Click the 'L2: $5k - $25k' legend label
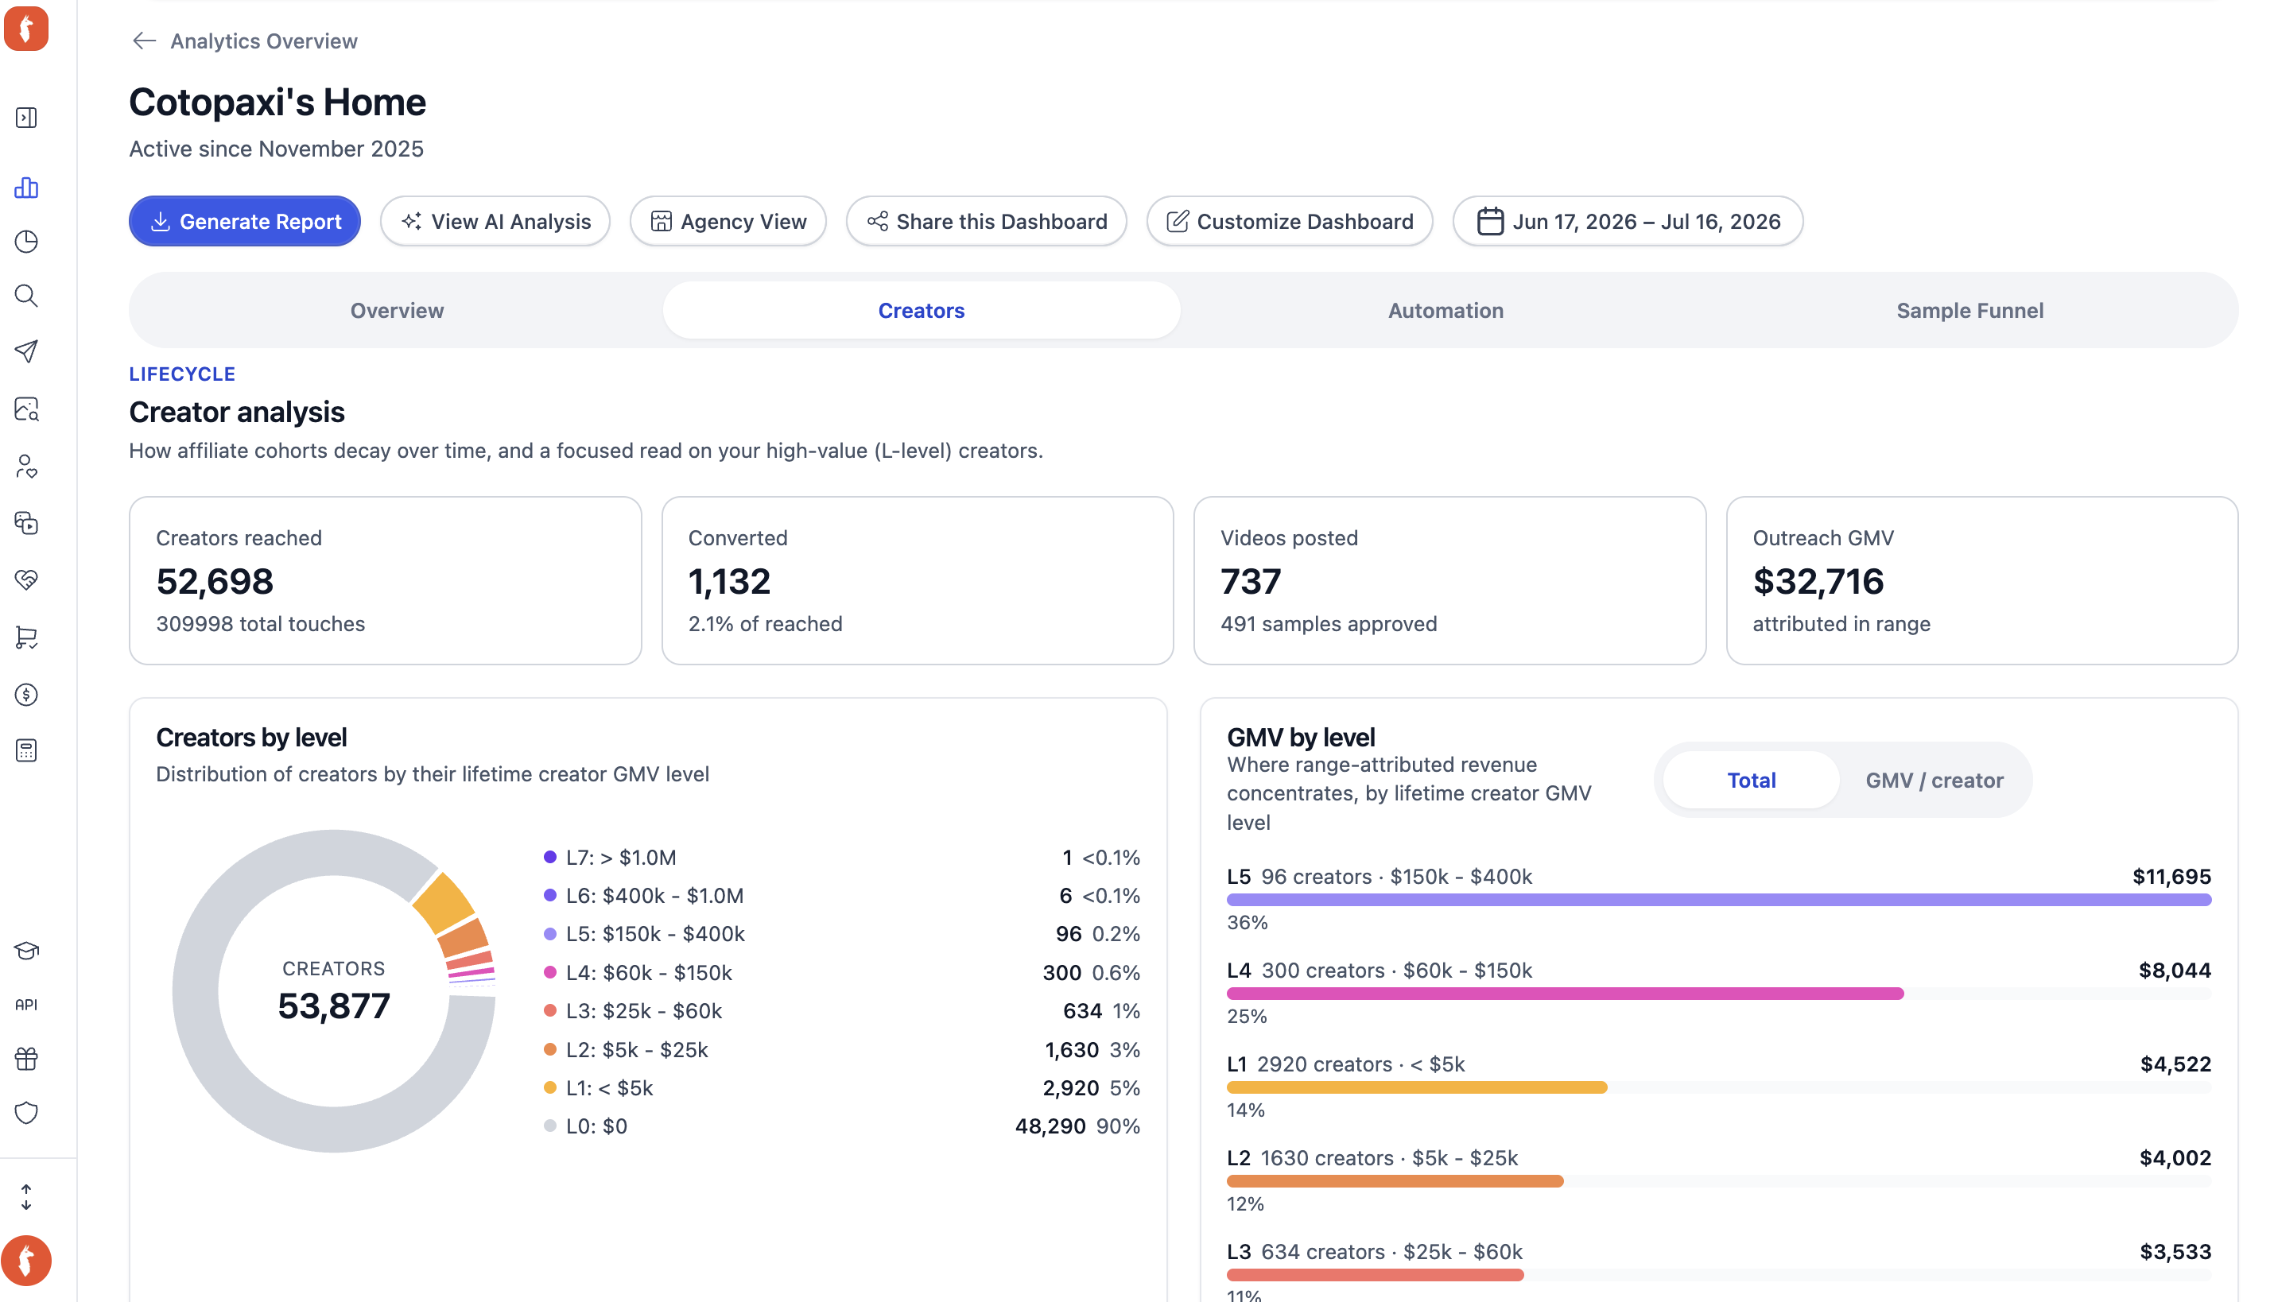 point(637,1049)
